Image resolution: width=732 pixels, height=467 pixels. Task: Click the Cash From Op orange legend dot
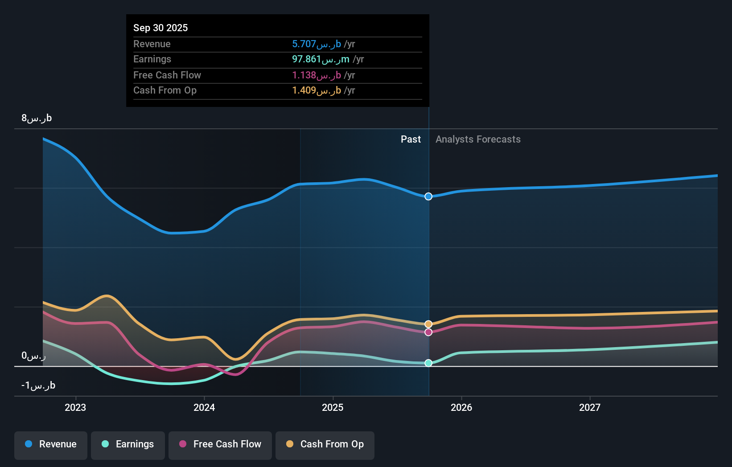click(290, 444)
